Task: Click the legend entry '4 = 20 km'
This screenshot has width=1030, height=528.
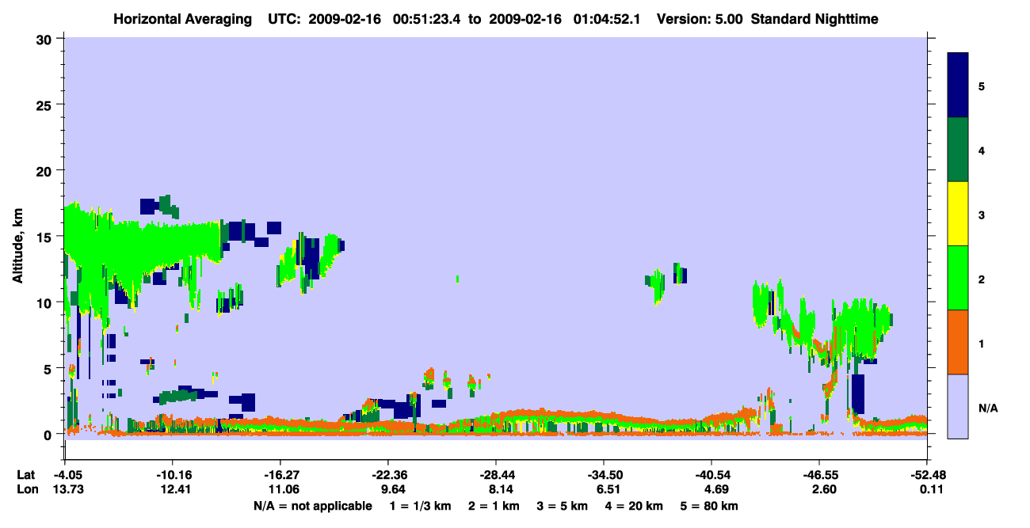Action: click(634, 506)
